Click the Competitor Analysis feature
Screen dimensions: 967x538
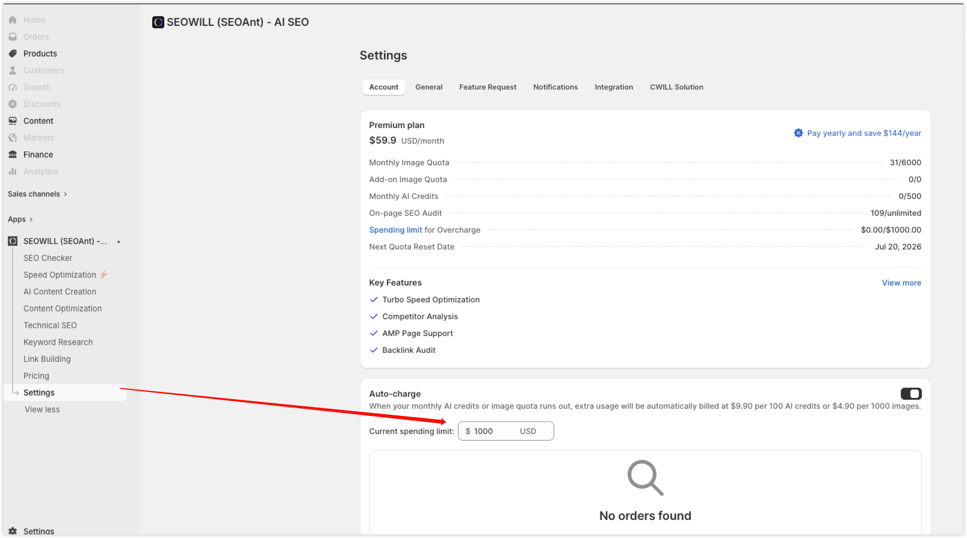coord(420,316)
